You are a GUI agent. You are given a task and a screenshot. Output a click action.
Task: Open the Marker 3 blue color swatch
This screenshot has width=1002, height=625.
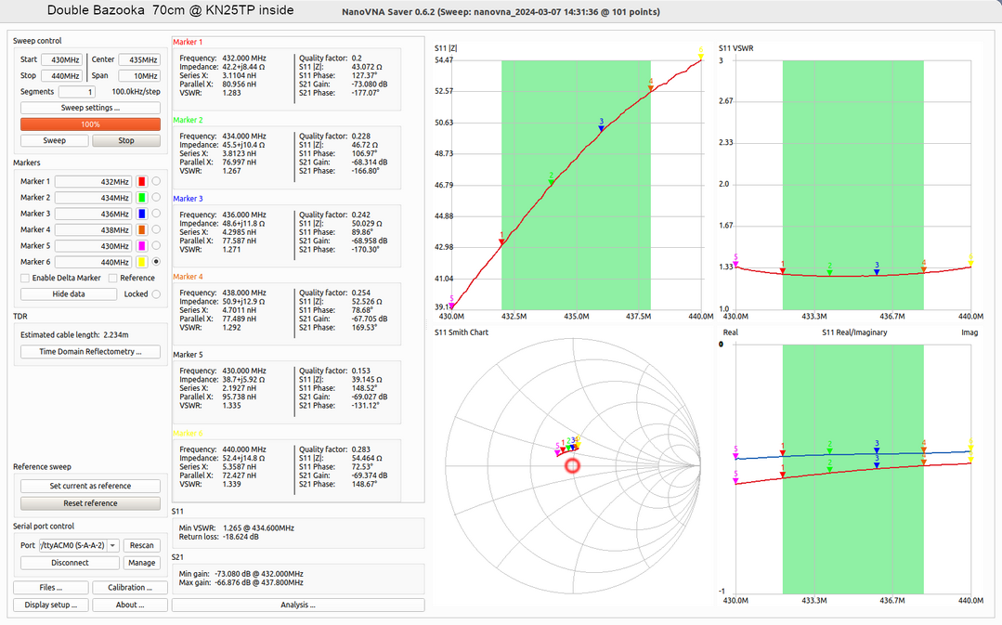[x=142, y=214]
